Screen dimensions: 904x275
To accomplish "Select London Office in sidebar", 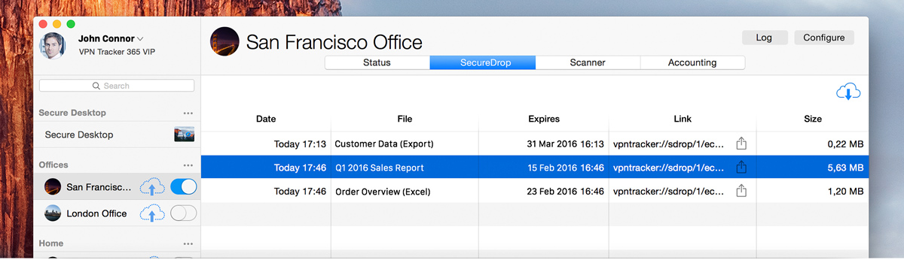I will [117, 213].
